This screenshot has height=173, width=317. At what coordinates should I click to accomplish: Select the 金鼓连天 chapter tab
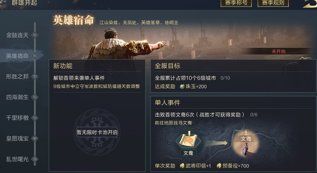click(17, 35)
